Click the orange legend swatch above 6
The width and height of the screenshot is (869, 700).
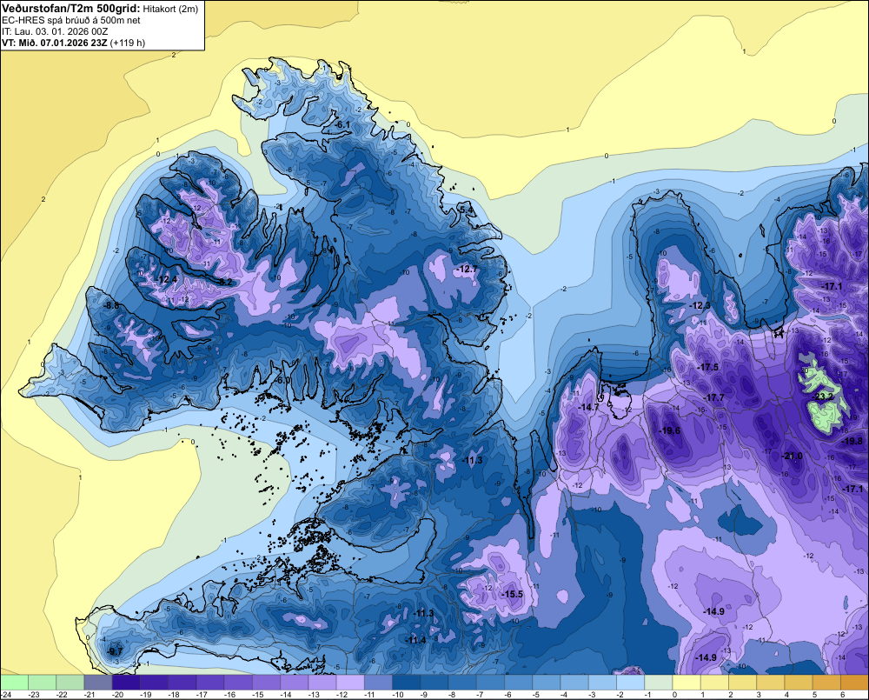(854, 682)
